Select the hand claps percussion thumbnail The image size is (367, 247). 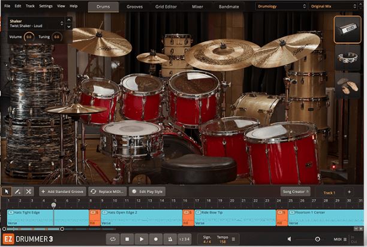point(348,86)
